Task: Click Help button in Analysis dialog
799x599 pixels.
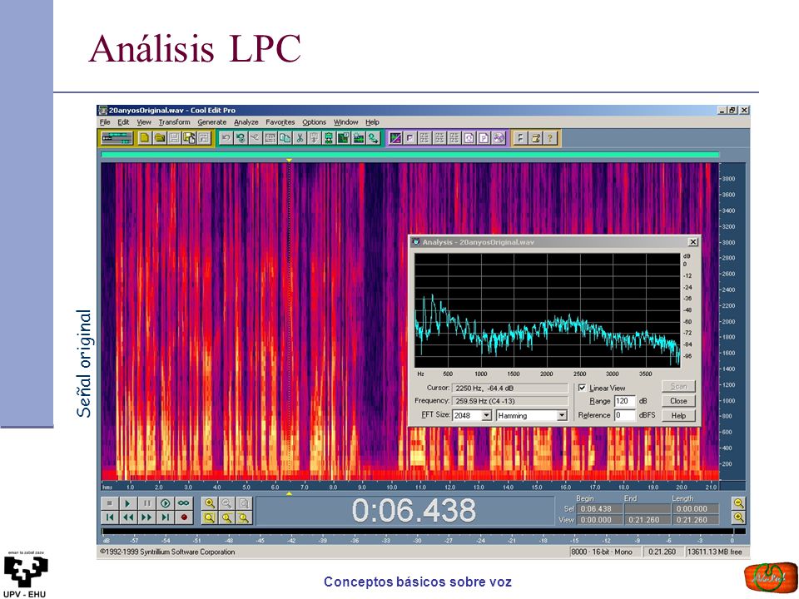Action: (678, 416)
